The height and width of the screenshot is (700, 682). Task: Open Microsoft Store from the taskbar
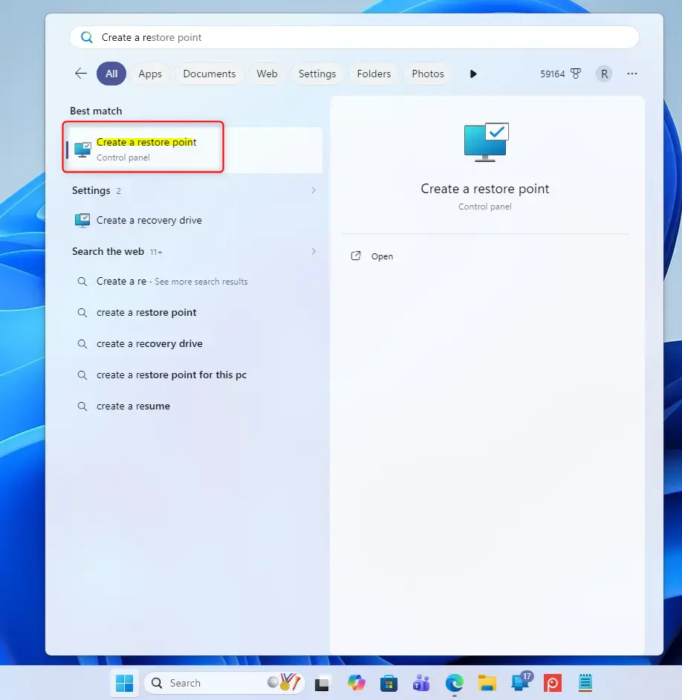click(389, 683)
